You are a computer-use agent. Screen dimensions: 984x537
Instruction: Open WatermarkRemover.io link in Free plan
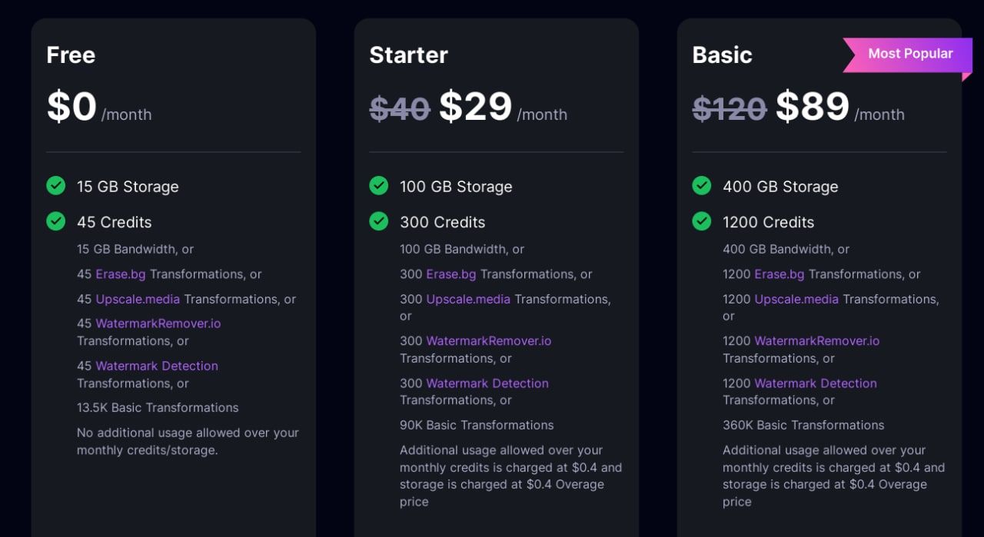[158, 323]
